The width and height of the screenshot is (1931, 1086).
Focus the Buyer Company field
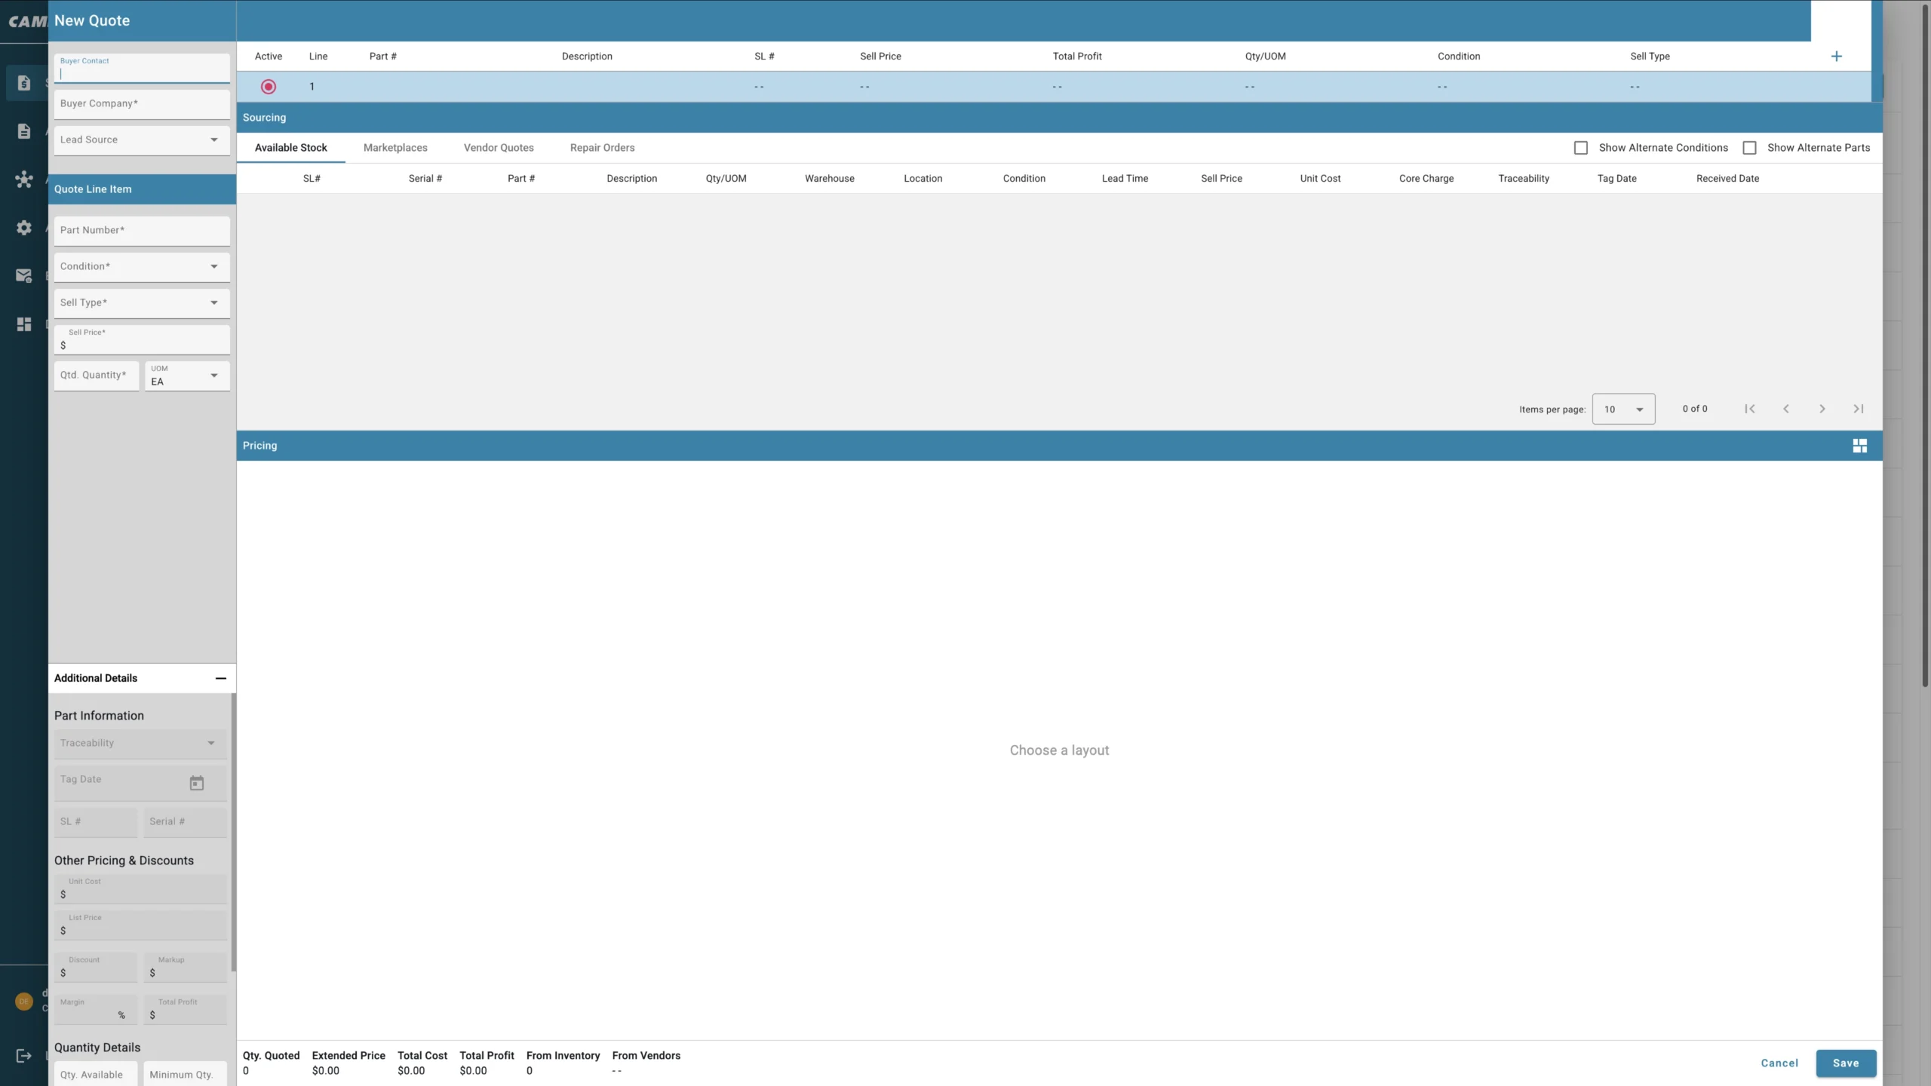point(142,104)
